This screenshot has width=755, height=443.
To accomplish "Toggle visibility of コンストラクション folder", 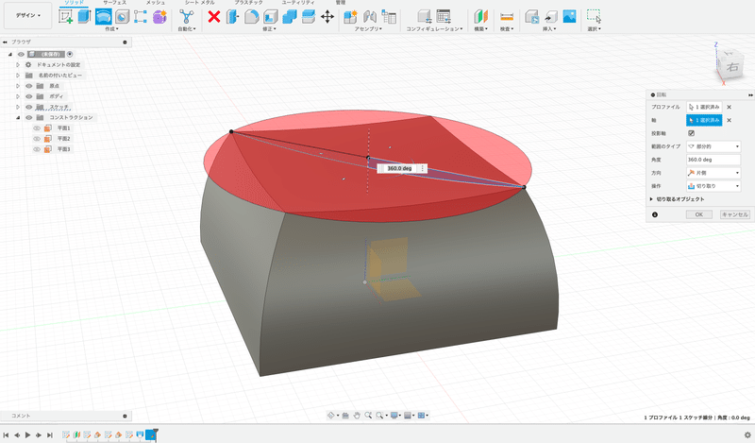I will [x=29, y=118].
